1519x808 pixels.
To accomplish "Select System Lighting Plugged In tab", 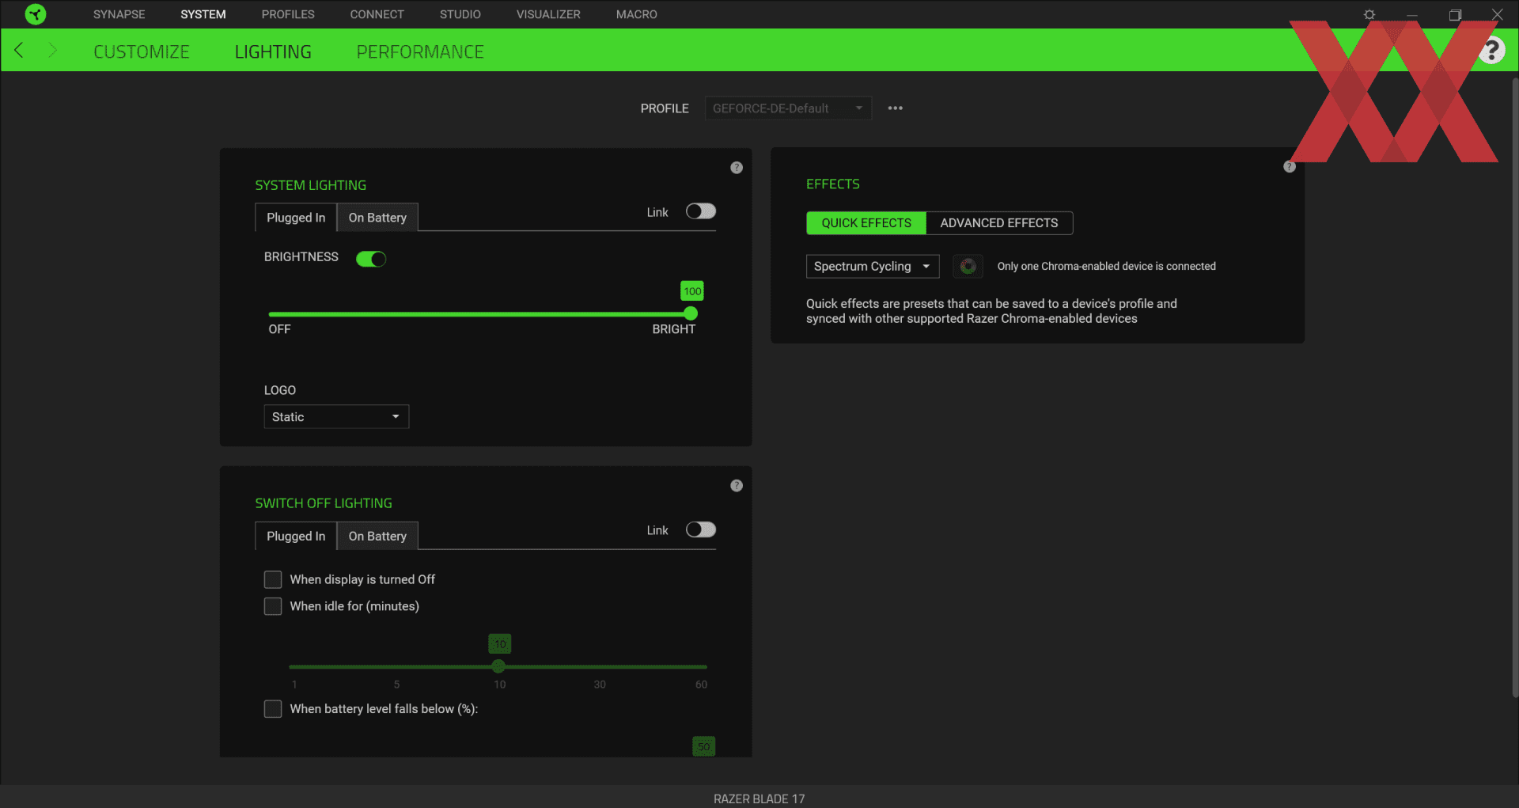I will point(296,218).
